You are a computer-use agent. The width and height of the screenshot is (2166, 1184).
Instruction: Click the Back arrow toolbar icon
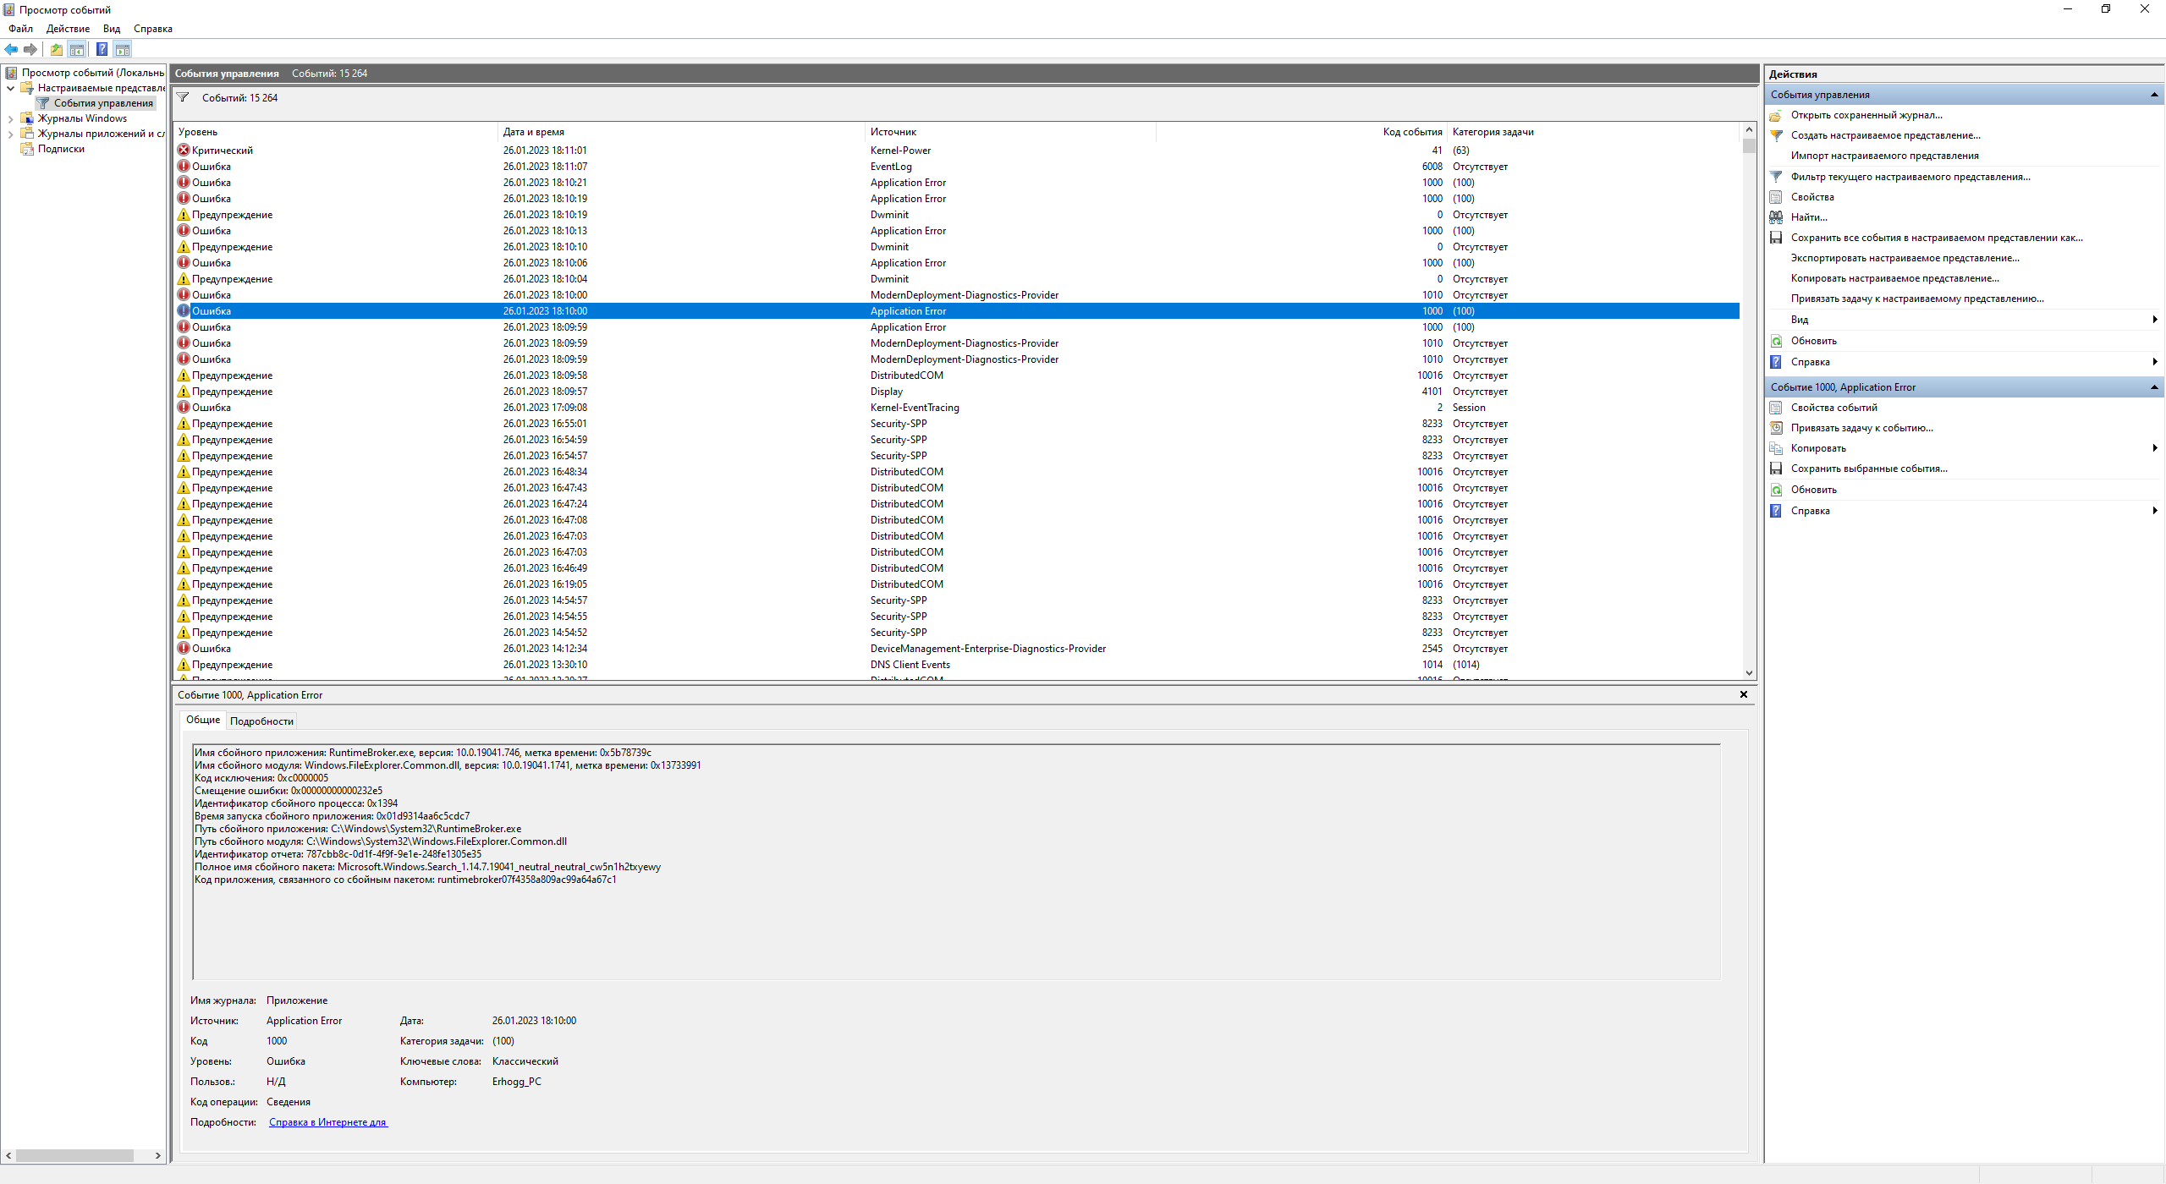pyautogui.click(x=11, y=49)
